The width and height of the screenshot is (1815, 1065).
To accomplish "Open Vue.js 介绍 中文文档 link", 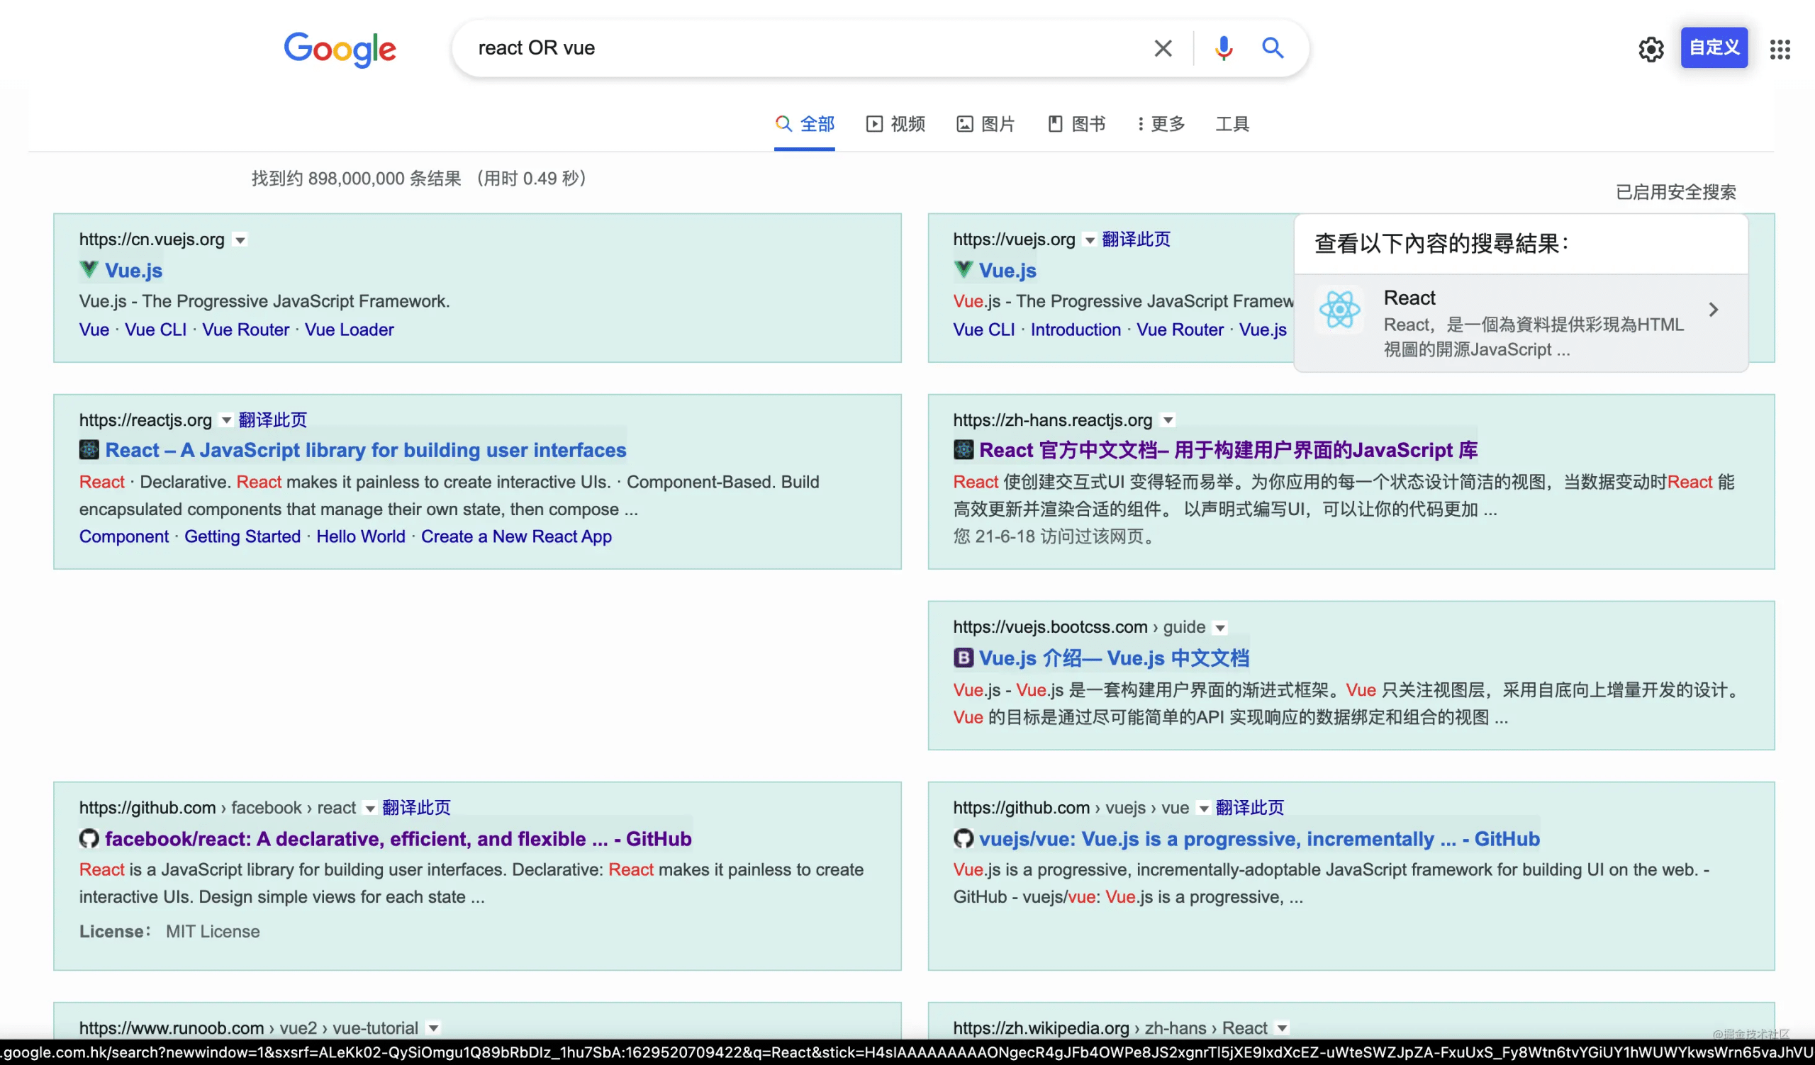I will [1115, 658].
